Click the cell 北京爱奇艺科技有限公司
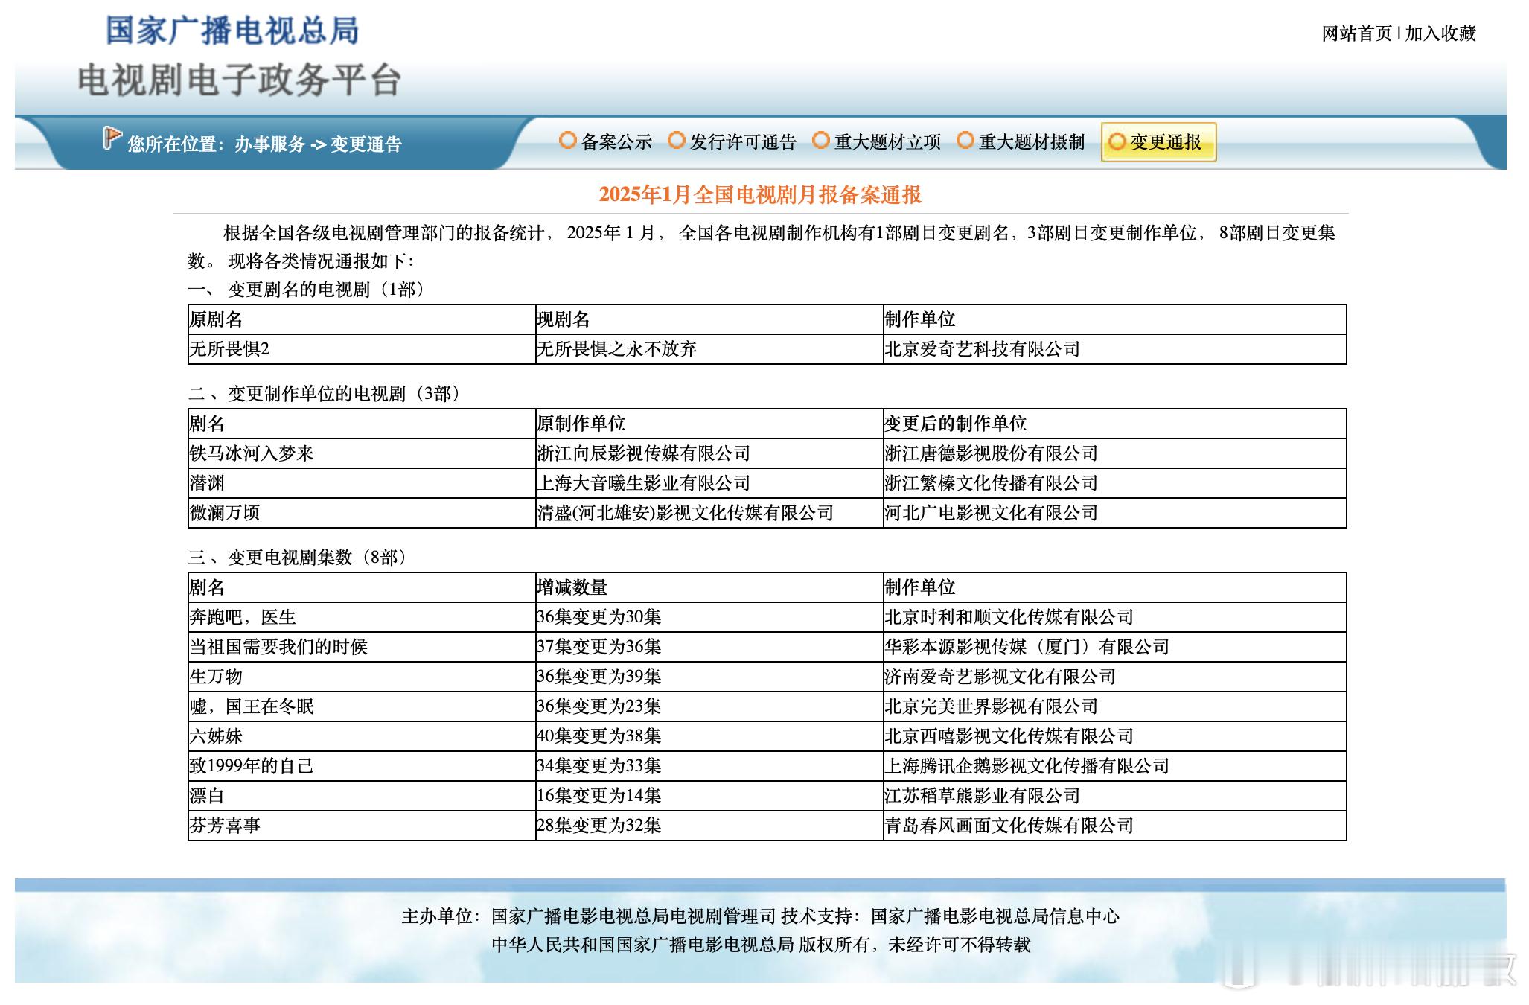This screenshot has width=1529, height=1005. tap(1114, 349)
